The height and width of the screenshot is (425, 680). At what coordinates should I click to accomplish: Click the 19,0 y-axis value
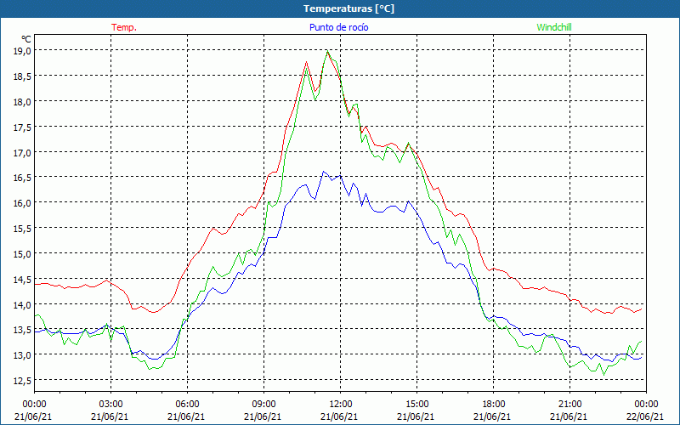tap(24, 51)
